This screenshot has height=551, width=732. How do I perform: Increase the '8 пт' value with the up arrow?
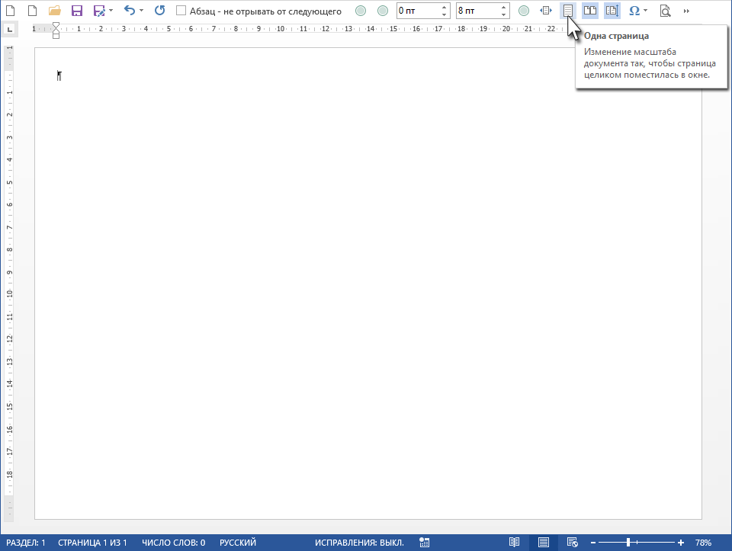pos(504,7)
